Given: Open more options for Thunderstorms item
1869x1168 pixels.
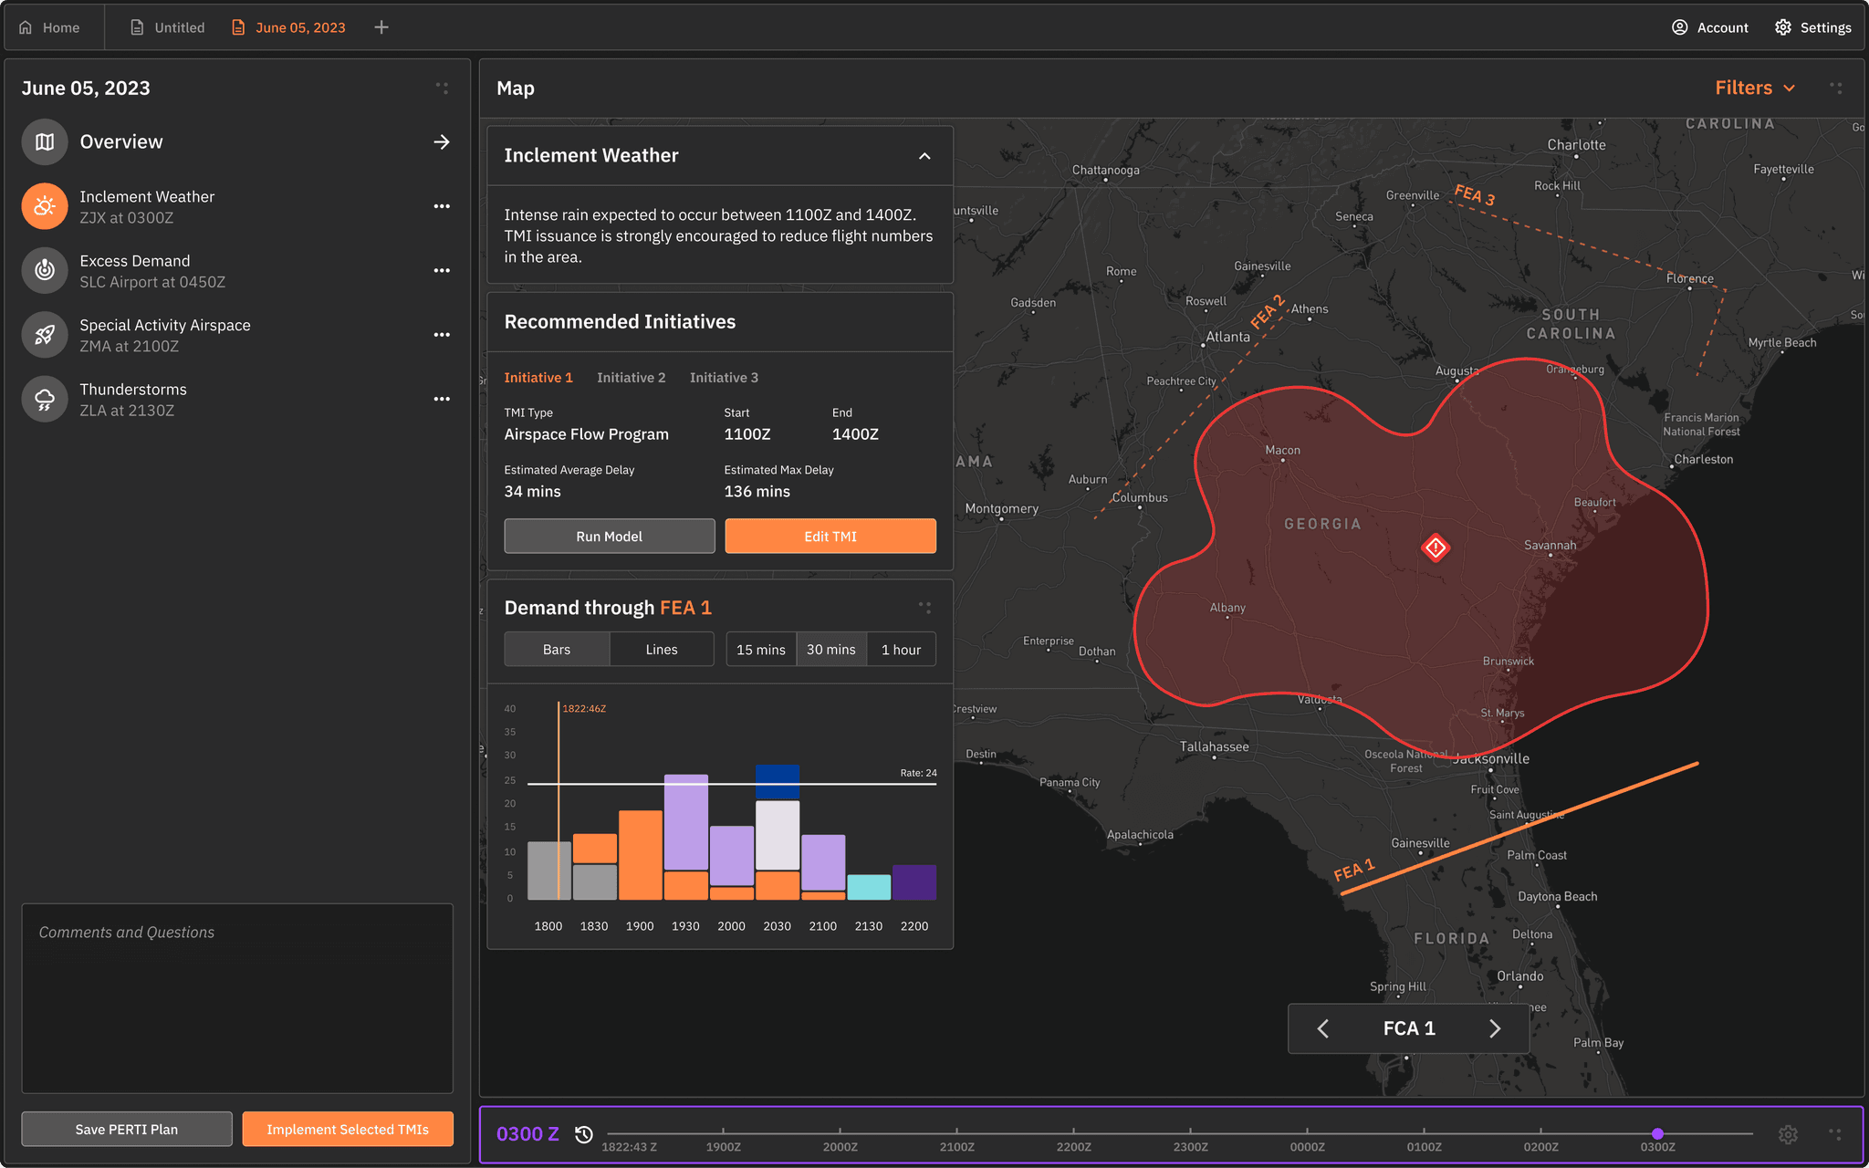Looking at the screenshot, I should click(442, 399).
